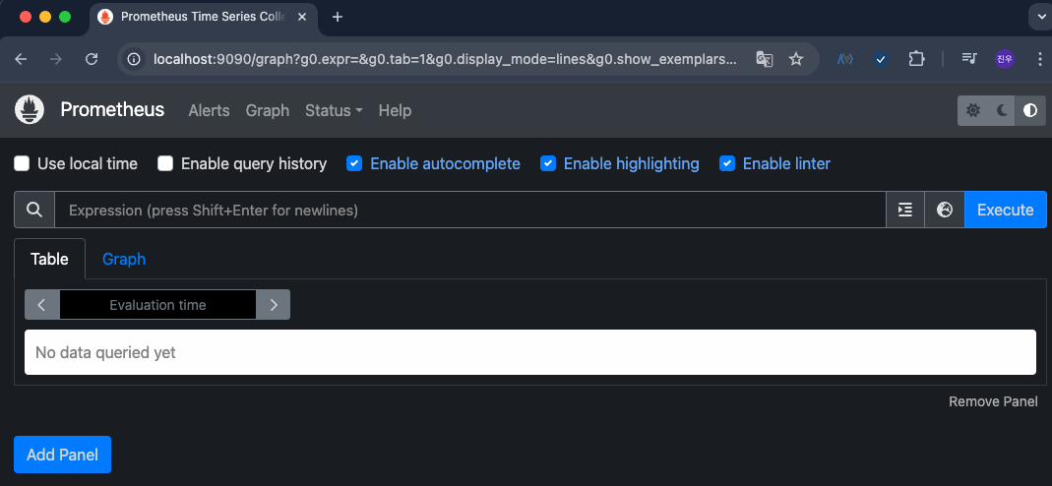
Task: Click the browser forward arrow
Action: [x=56, y=59]
